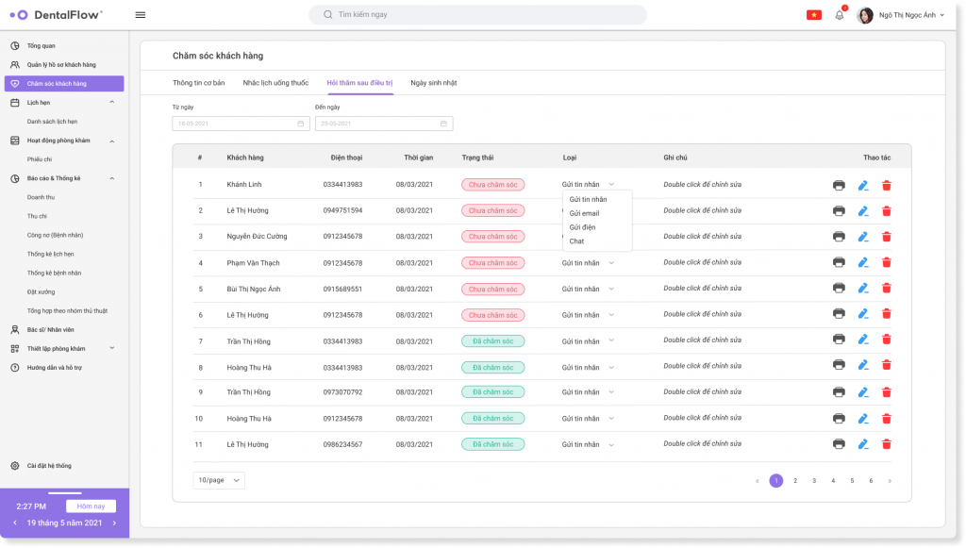This screenshot has width=966, height=548.
Task: Print row 2 Lê Thị Hường record
Action: (839, 210)
